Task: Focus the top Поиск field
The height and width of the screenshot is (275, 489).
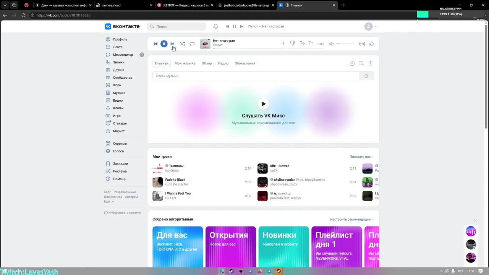Action: (176, 26)
